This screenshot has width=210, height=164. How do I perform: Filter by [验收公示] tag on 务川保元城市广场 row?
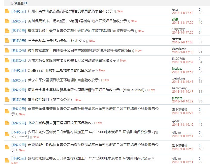click(19, 21)
